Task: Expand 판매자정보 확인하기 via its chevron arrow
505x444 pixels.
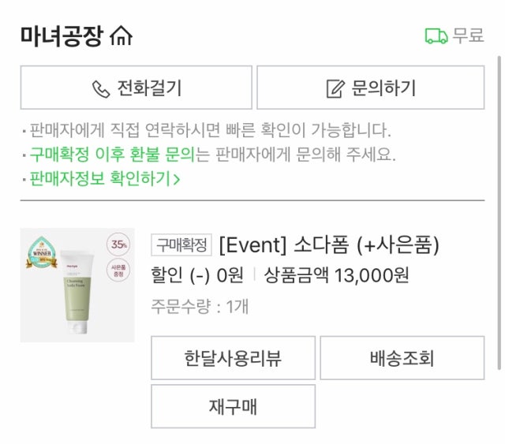Action: coord(177,179)
